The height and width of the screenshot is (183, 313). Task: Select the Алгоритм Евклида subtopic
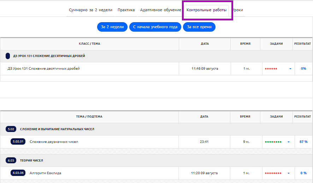[45, 173]
